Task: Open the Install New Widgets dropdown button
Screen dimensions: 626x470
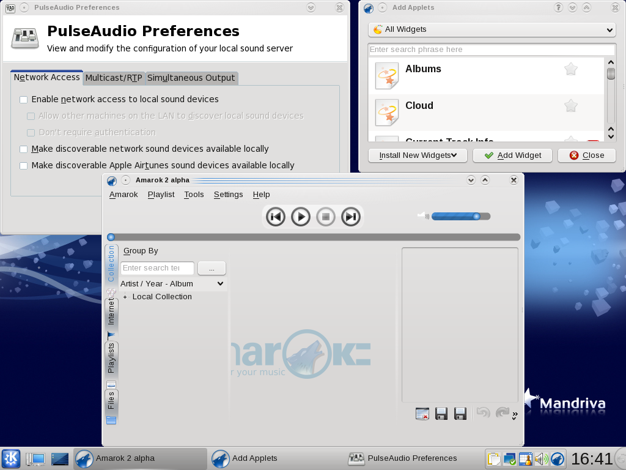Action: coord(418,155)
